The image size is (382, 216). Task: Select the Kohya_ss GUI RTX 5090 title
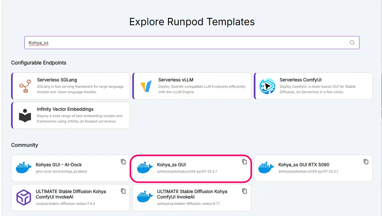(x=304, y=165)
